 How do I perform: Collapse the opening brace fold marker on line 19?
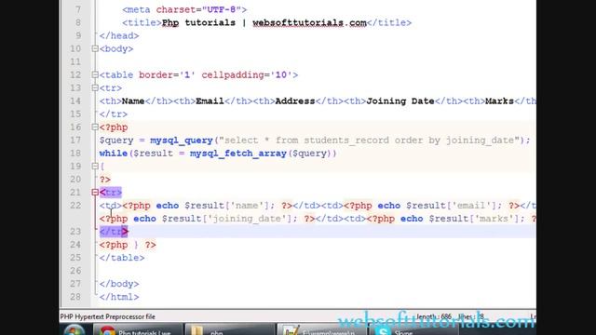click(x=95, y=166)
